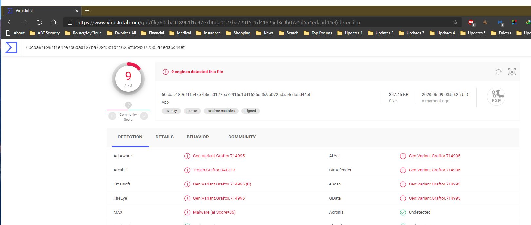Click the signed tag
The image size is (531, 225).
250,111
